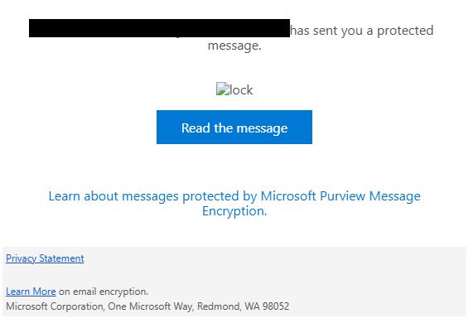
Task: Open the Microsoft Purview Message Encryption link
Action: click(x=234, y=203)
